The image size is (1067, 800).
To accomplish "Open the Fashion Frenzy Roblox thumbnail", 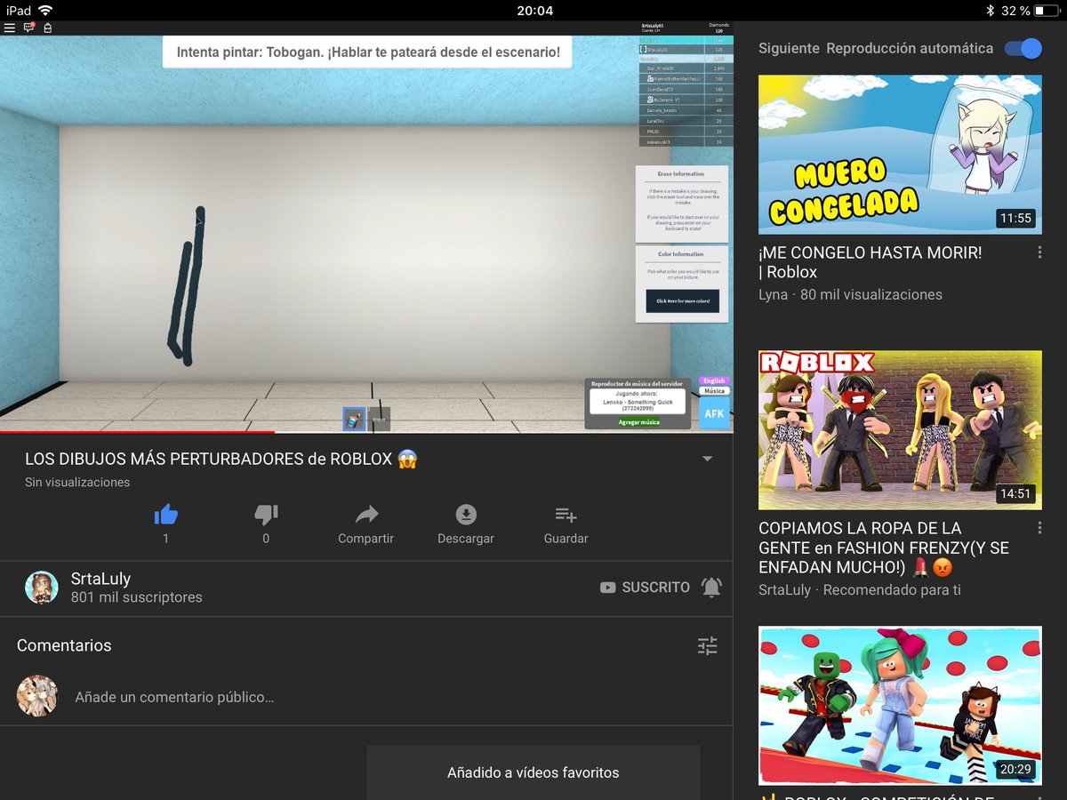I will (x=900, y=430).
